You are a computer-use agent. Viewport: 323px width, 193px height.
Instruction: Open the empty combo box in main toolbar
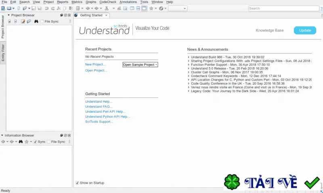point(178,8)
